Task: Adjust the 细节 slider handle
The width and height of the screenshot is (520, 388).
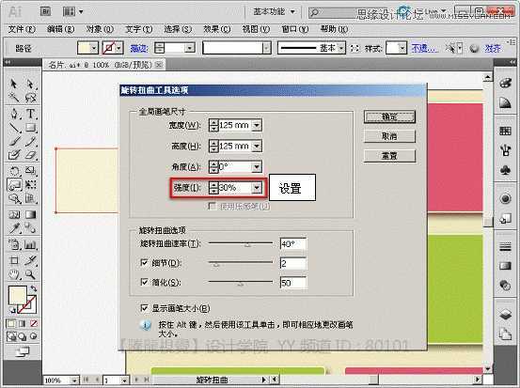Action: click(216, 264)
